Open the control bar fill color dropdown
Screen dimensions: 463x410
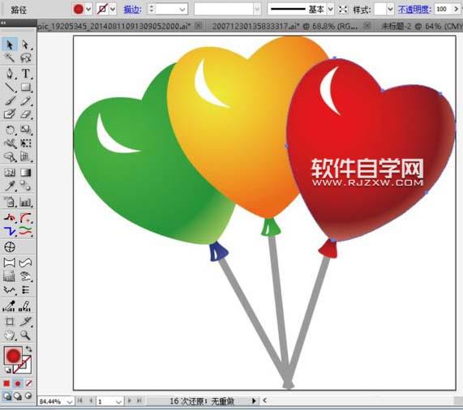[x=88, y=10]
